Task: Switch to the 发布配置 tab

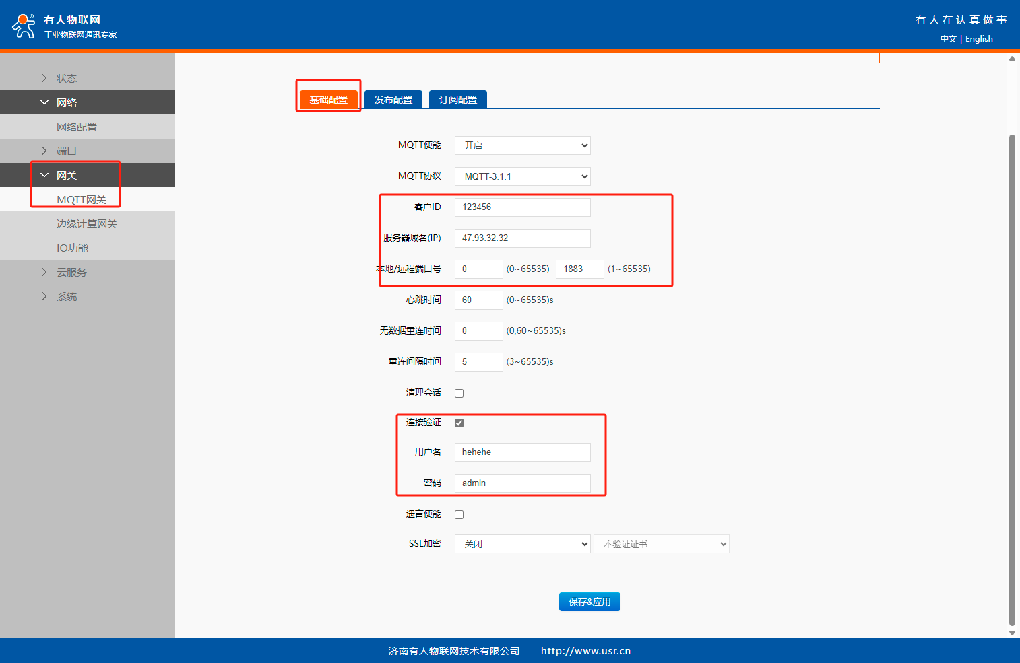Action: [393, 100]
